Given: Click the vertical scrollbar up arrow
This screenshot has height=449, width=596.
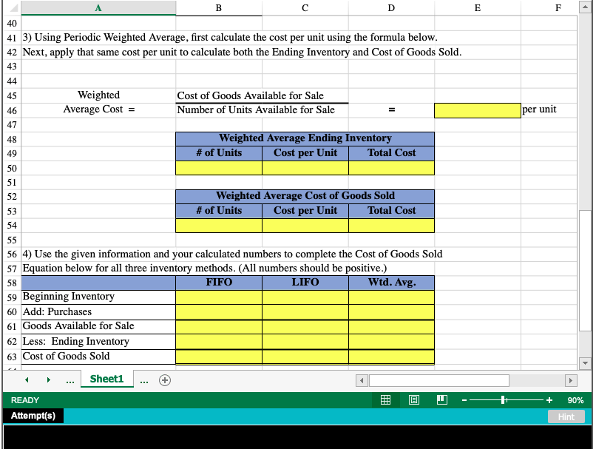Looking at the screenshot, I should (586, 8).
